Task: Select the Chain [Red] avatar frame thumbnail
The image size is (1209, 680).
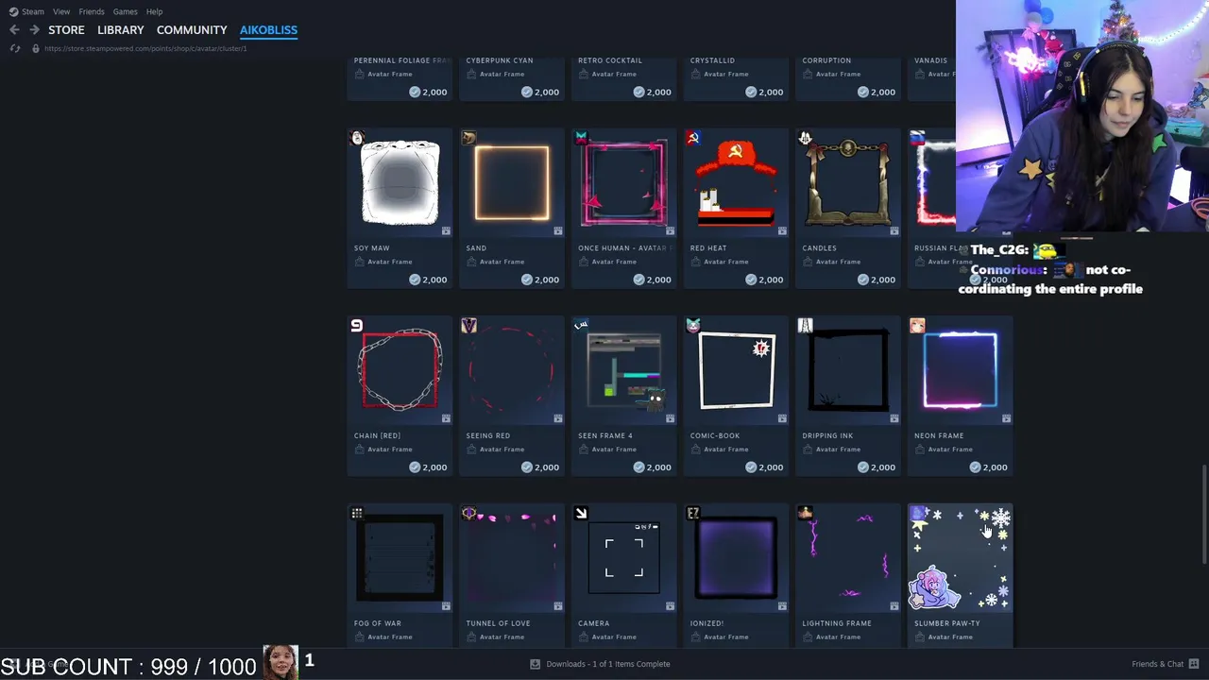Action: tap(400, 370)
